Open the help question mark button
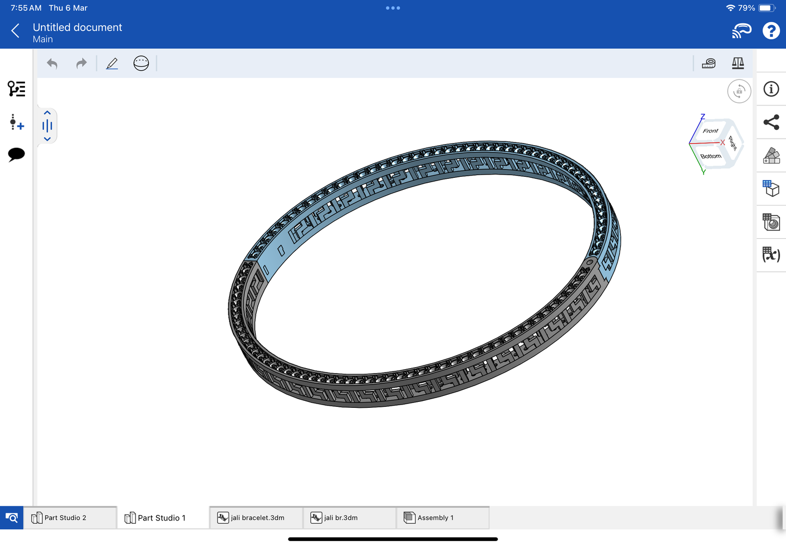The image size is (786, 546). tap(771, 31)
